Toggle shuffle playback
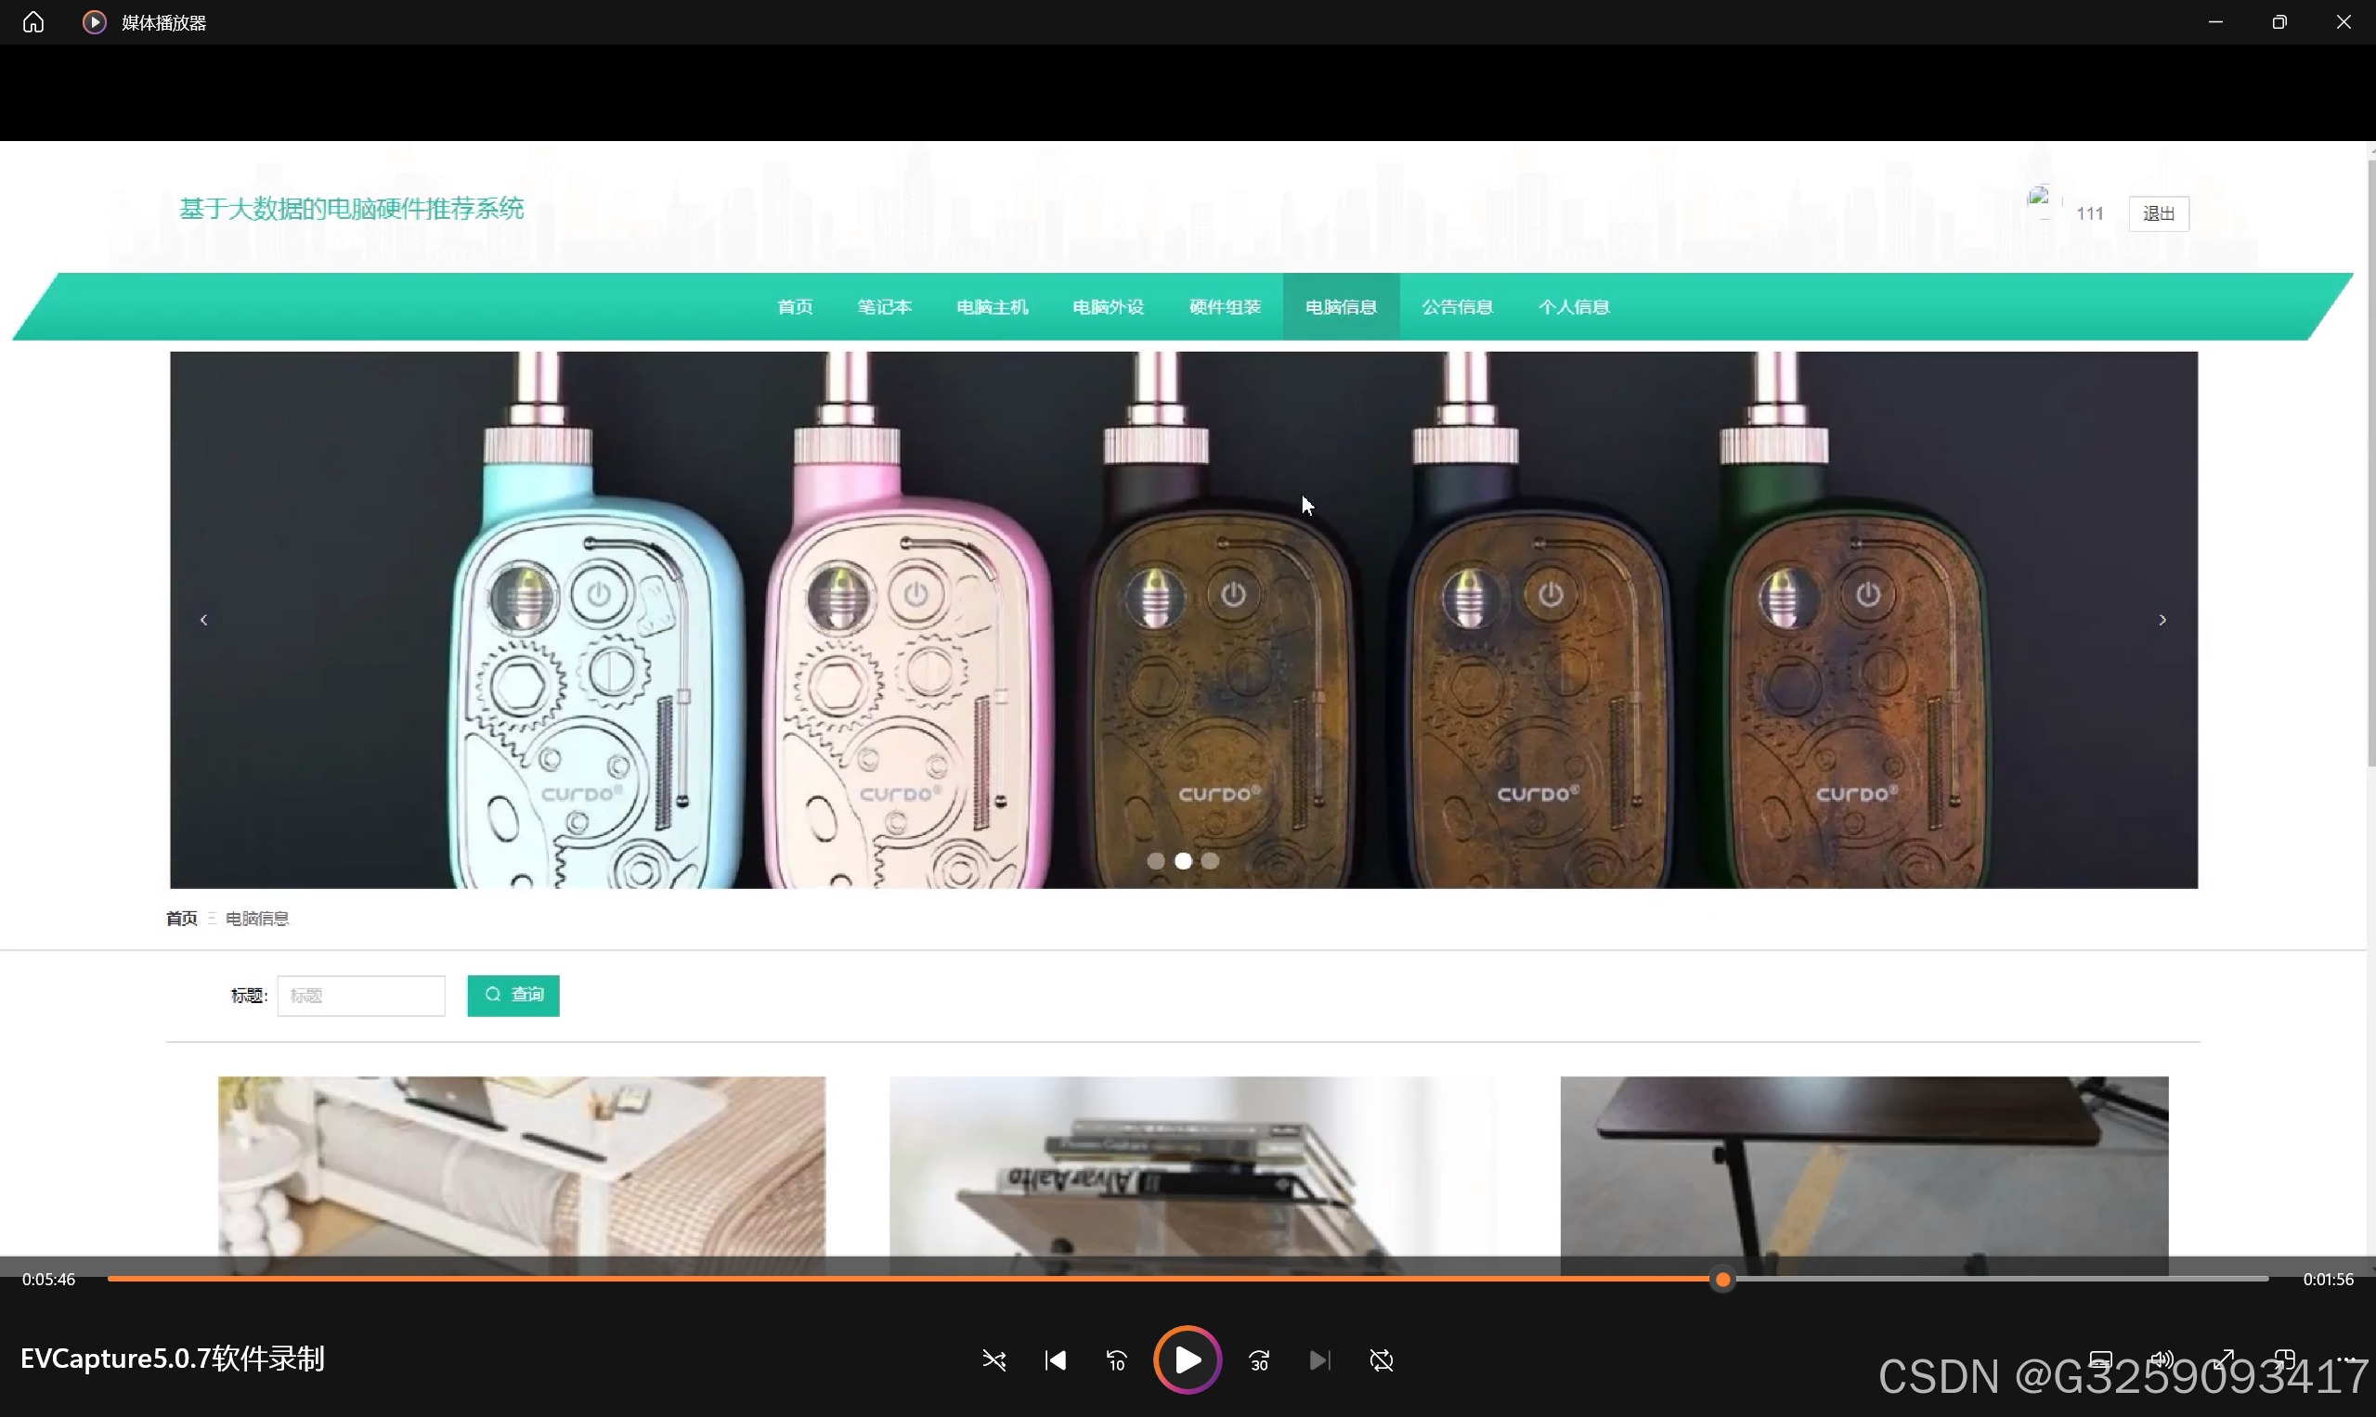This screenshot has width=2376, height=1417. [x=993, y=1359]
